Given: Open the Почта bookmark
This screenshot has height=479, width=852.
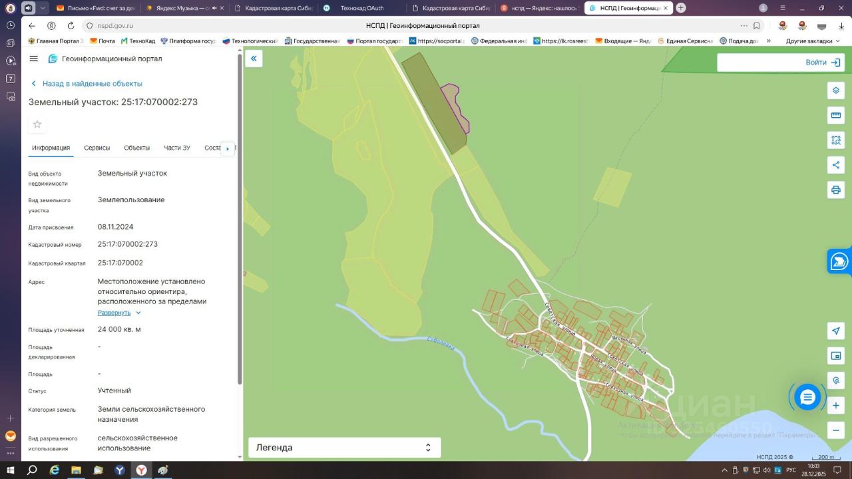Looking at the screenshot, I should coord(103,41).
